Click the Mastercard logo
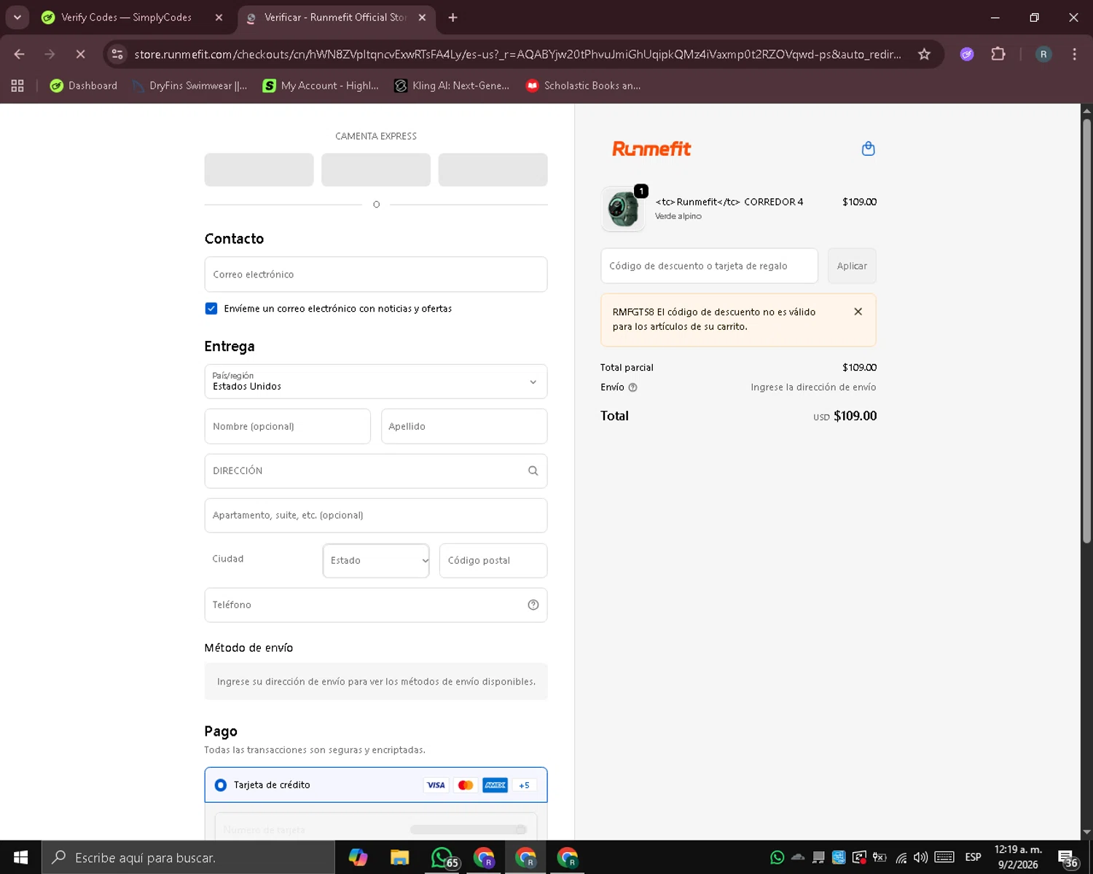The height and width of the screenshot is (874, 1093). (x=465, y=785)
